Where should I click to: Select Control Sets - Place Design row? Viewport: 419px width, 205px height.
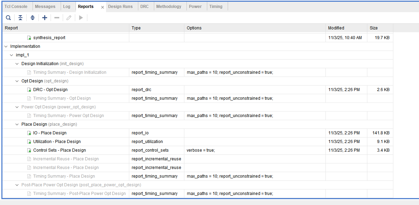pos(198,150)
